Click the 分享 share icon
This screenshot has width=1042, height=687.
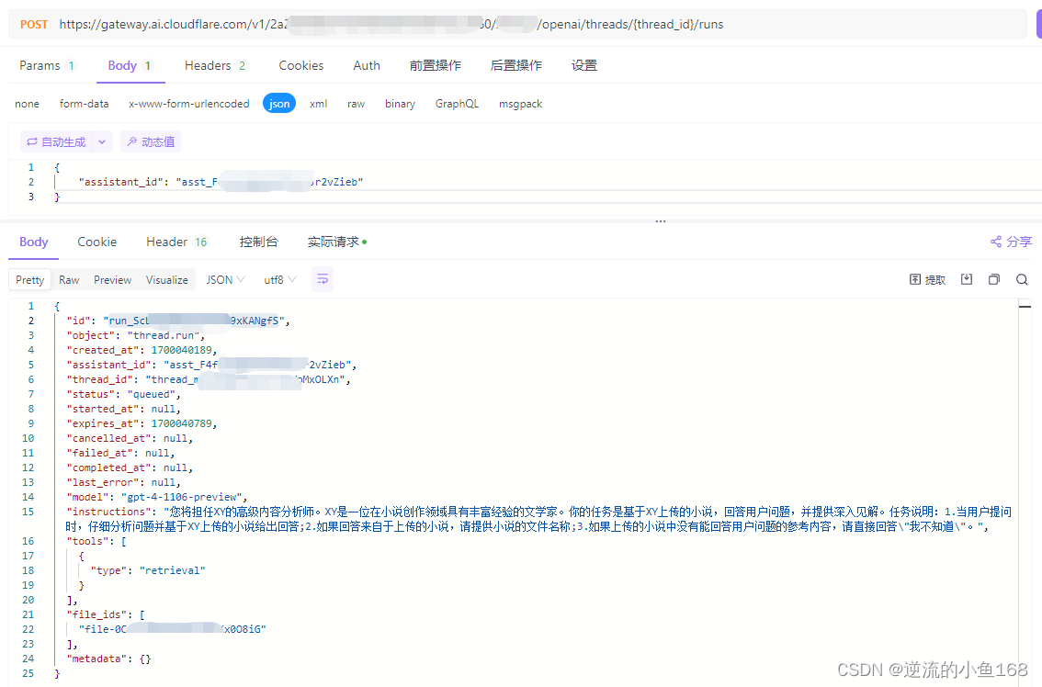(x=1011, y=242)
